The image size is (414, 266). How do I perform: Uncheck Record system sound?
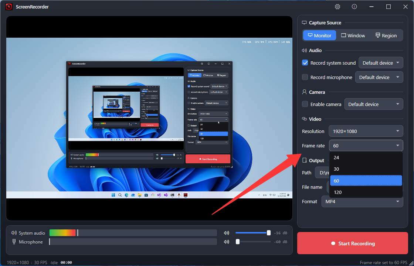click(305, 63)
